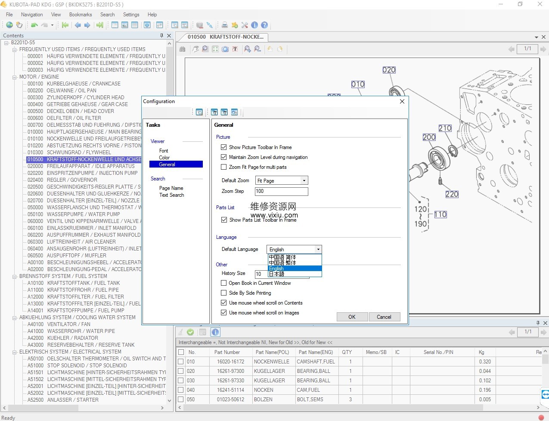Click the OK button in Configuration dialog
This screenshot has width=549, height=421.
[x=352, y=317]
